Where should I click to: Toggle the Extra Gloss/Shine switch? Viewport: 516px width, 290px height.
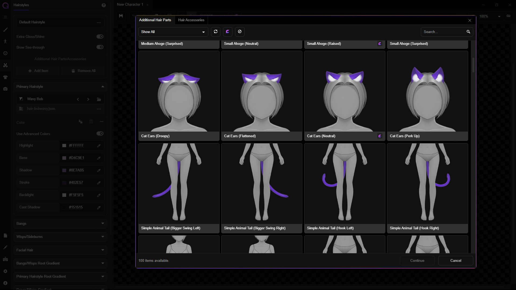(100, 37)
